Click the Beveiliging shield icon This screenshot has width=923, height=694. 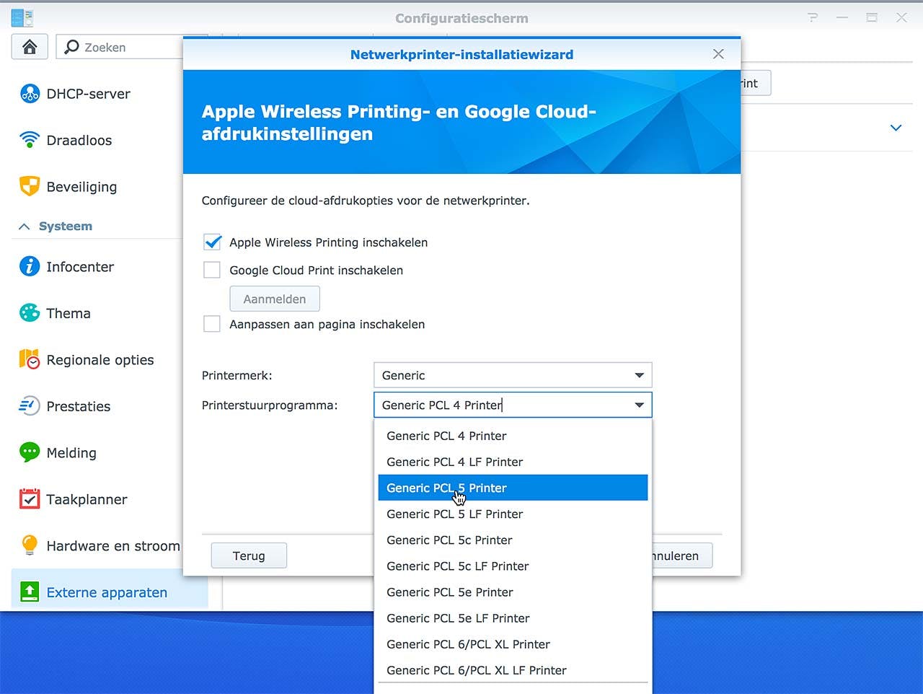click(x=30, y=186)
